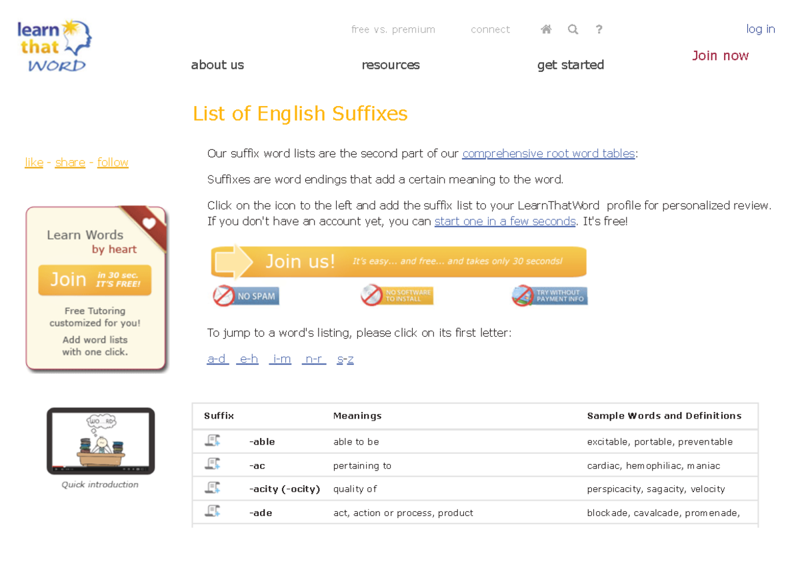Click the log in link
This screenshot has width=800, height=566.
tap(760, 29)
